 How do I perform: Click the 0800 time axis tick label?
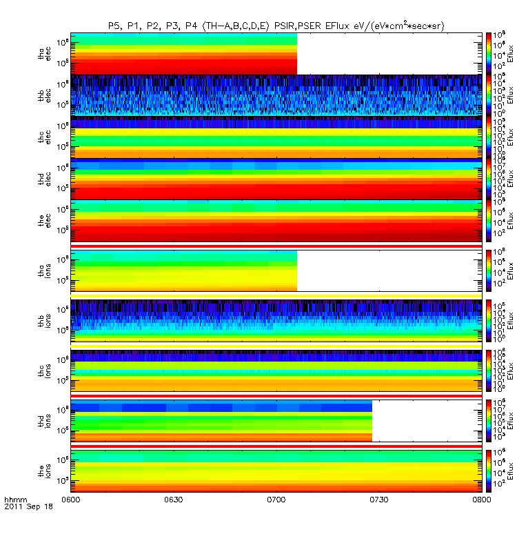(481, 500)
